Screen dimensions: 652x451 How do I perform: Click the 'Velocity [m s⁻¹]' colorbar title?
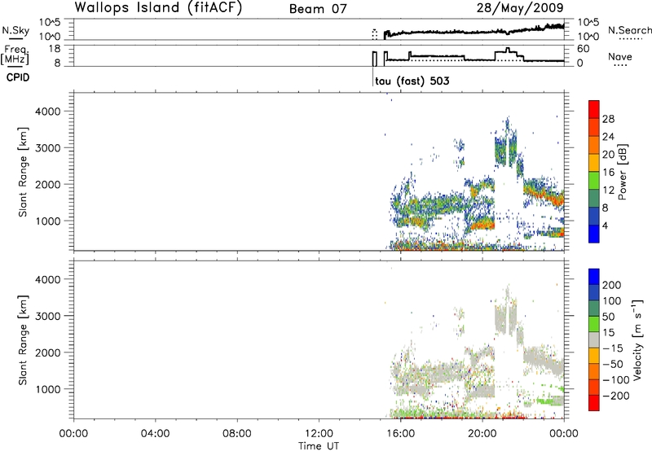[637, 339]
